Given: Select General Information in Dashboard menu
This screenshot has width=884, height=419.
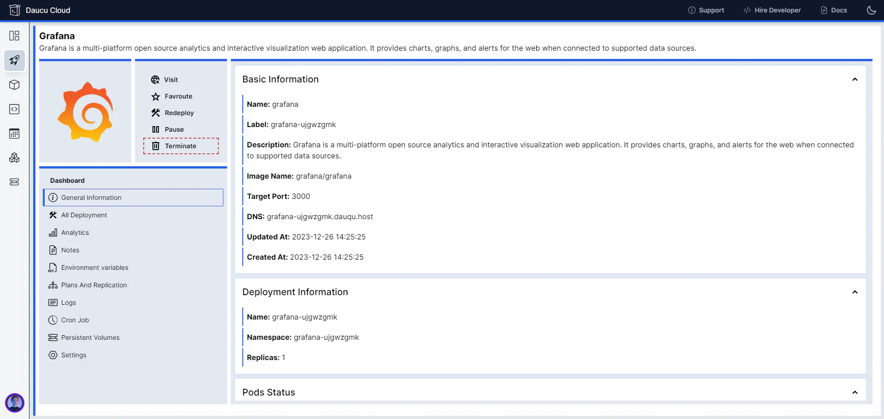Looking at the screenshot, I should click(133, 198).
